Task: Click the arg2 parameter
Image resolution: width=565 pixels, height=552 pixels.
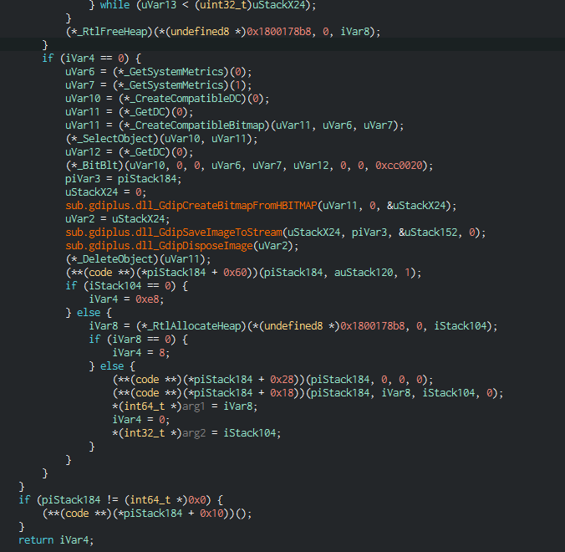Action: (194, 433)
